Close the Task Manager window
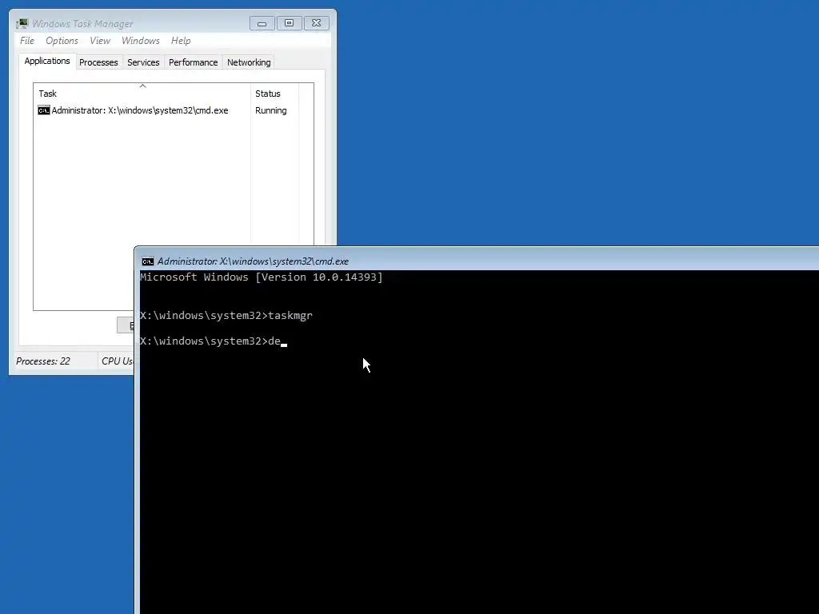 pos(316,23)
